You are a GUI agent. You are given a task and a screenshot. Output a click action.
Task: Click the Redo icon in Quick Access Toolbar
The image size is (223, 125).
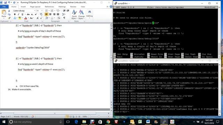pos(14,2)
